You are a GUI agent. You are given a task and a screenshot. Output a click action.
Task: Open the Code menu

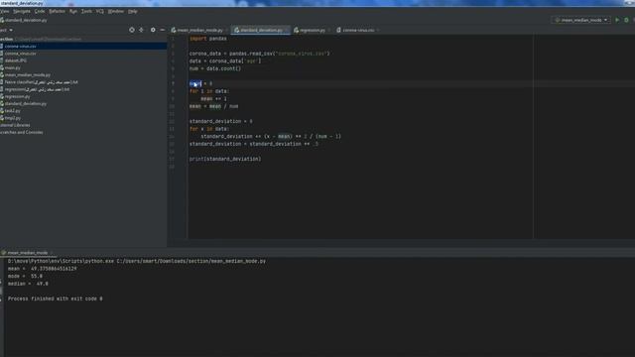coord(40,11)
